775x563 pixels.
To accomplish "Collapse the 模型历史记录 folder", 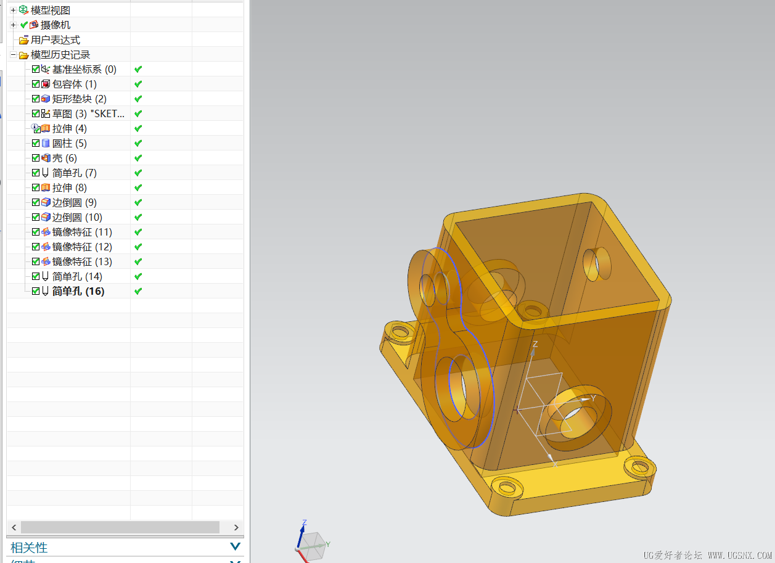I will [x=14, y=54].
